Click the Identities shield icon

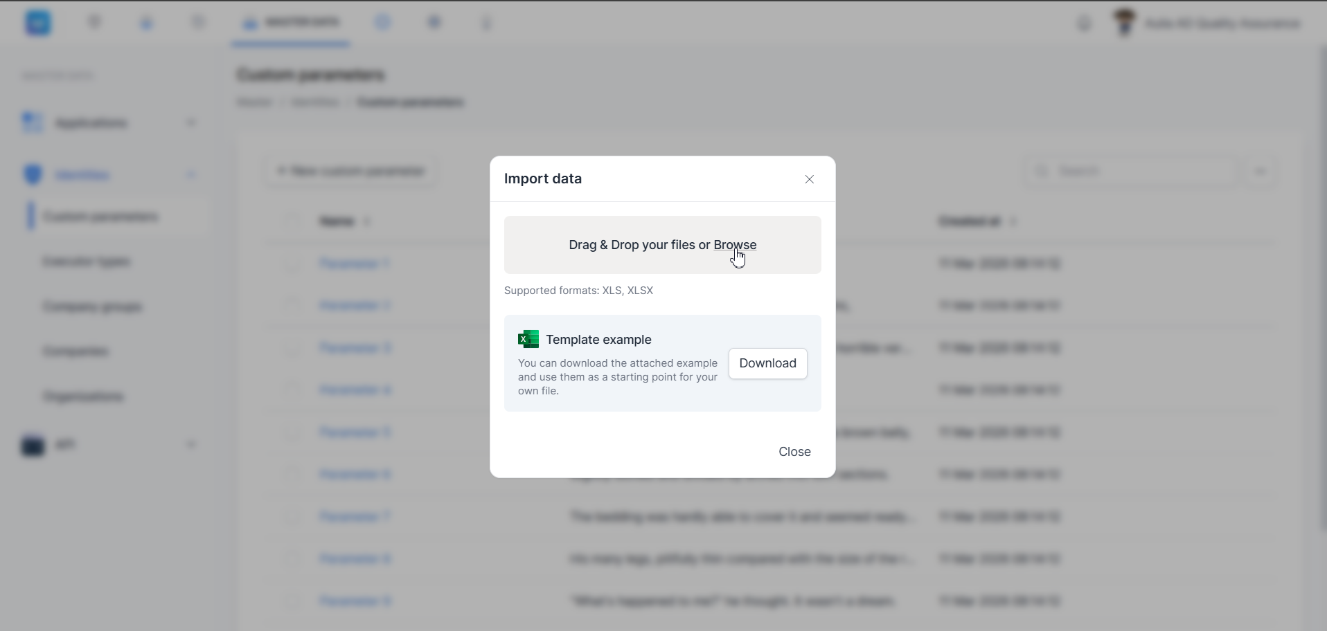pyautogui.click(x=33, y=174)
